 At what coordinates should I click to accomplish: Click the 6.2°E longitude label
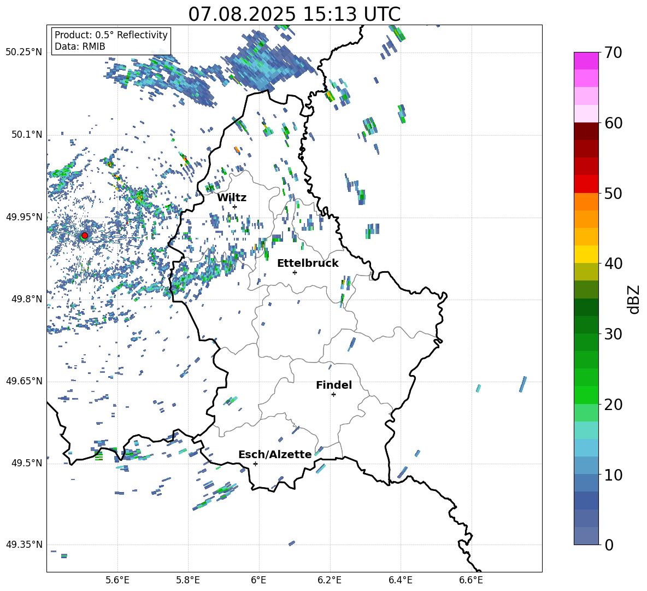(330, 580)
